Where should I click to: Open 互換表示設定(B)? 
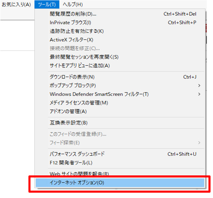(x=120, y=123)
